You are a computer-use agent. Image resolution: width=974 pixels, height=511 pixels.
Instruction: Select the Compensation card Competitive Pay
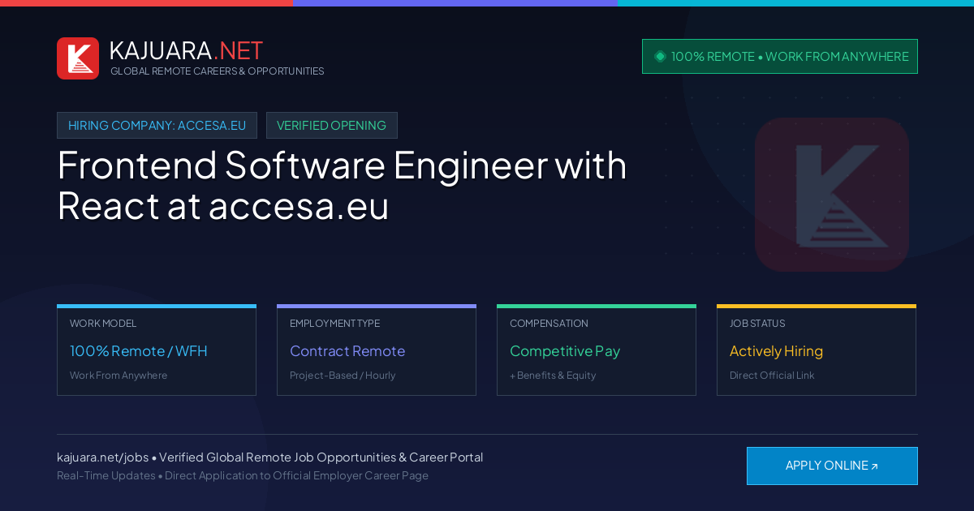pyautogui.click(x=597, y=350)
